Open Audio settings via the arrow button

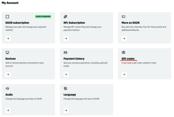8,110
